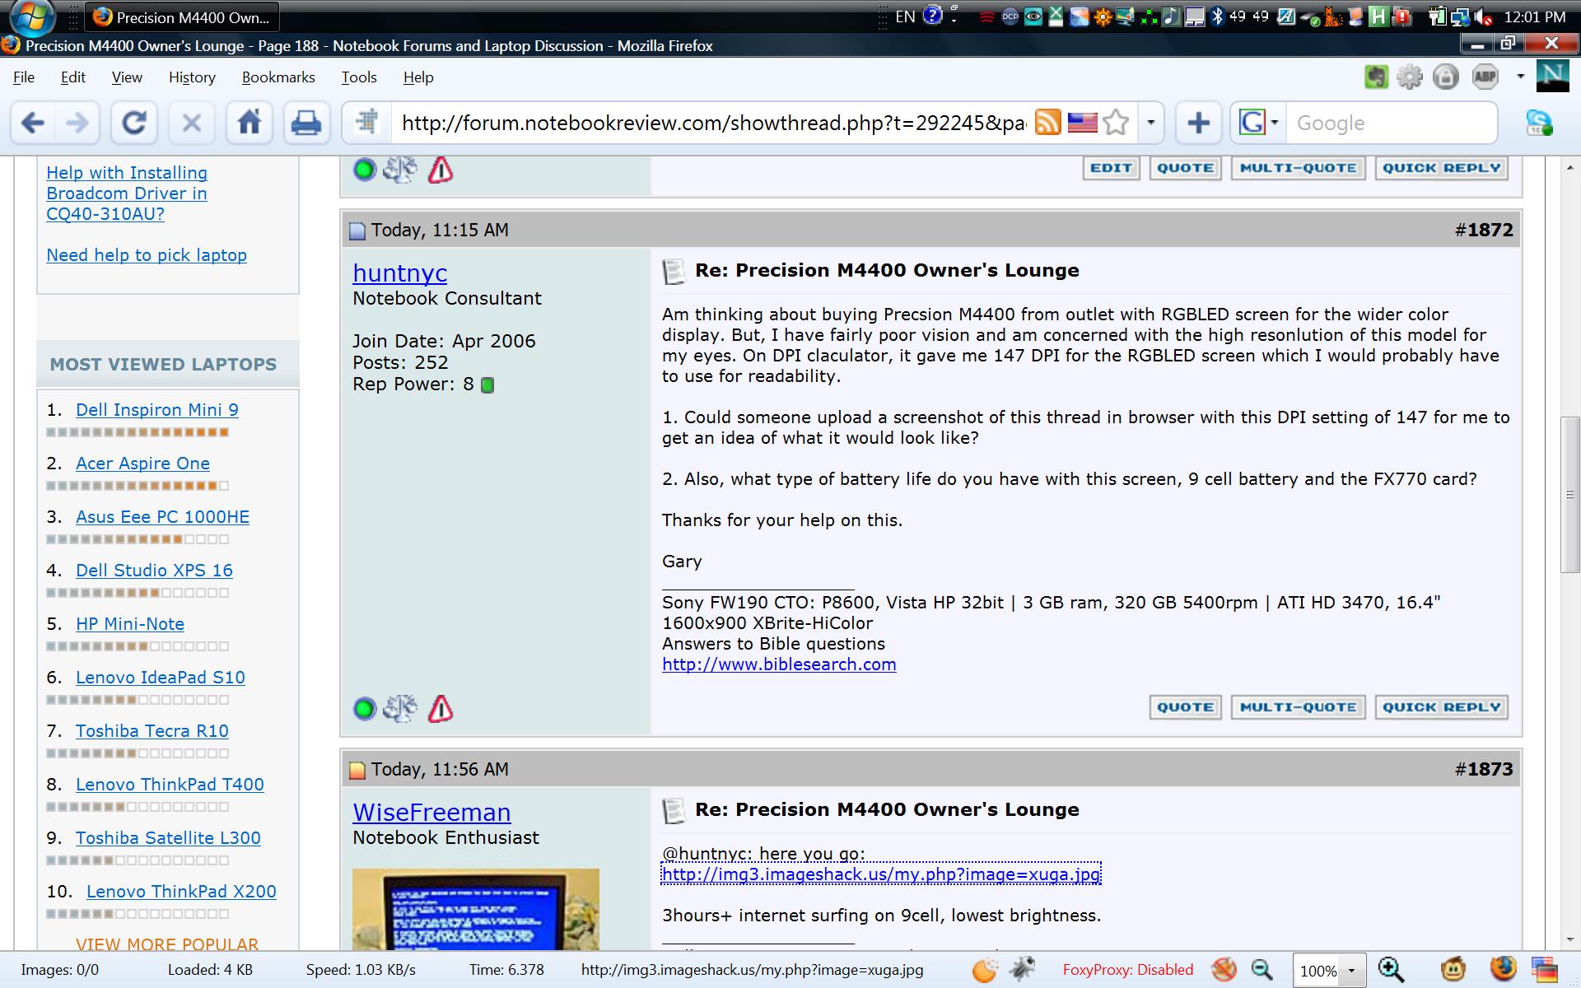
Task: Open the imageshack xuga.jpg link
Action: click(x=881, y=874)
